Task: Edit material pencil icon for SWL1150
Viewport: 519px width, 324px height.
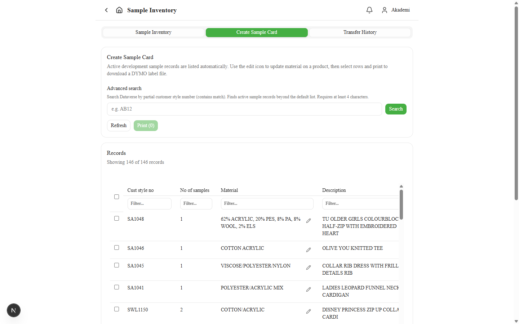Action: point(309,311)
